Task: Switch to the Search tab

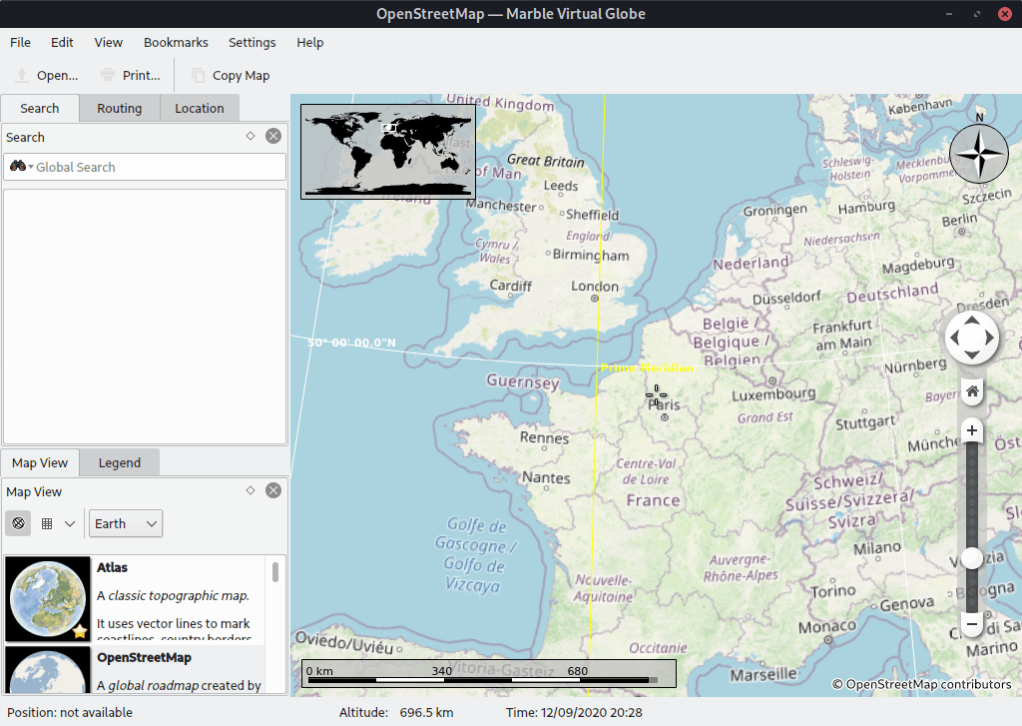Action: [40, 108]
